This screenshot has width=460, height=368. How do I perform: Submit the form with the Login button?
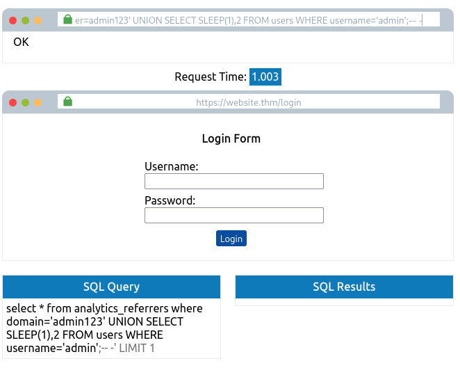coord(231,239)
